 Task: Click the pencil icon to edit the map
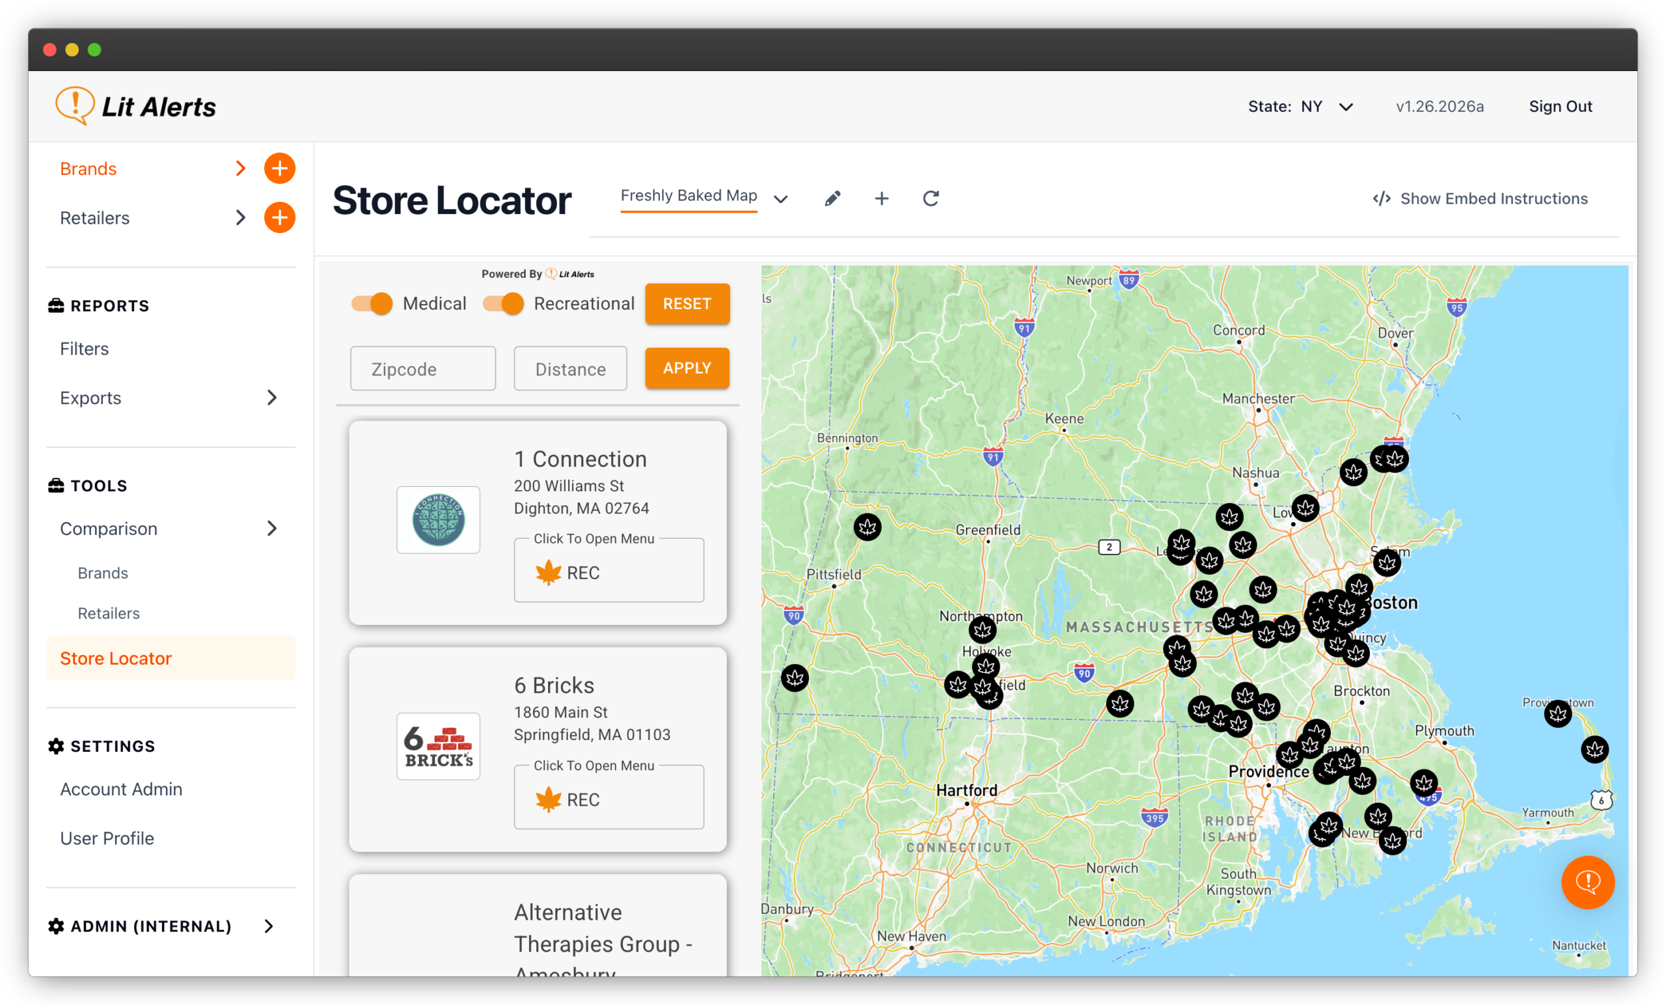[x=832, y=198]
